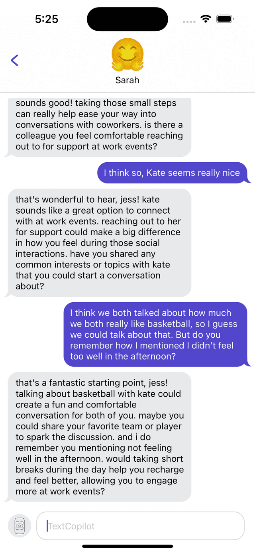Tap the home indicator bar at bottom
This screenshot has height=553, width=255.
click(127, 546)
